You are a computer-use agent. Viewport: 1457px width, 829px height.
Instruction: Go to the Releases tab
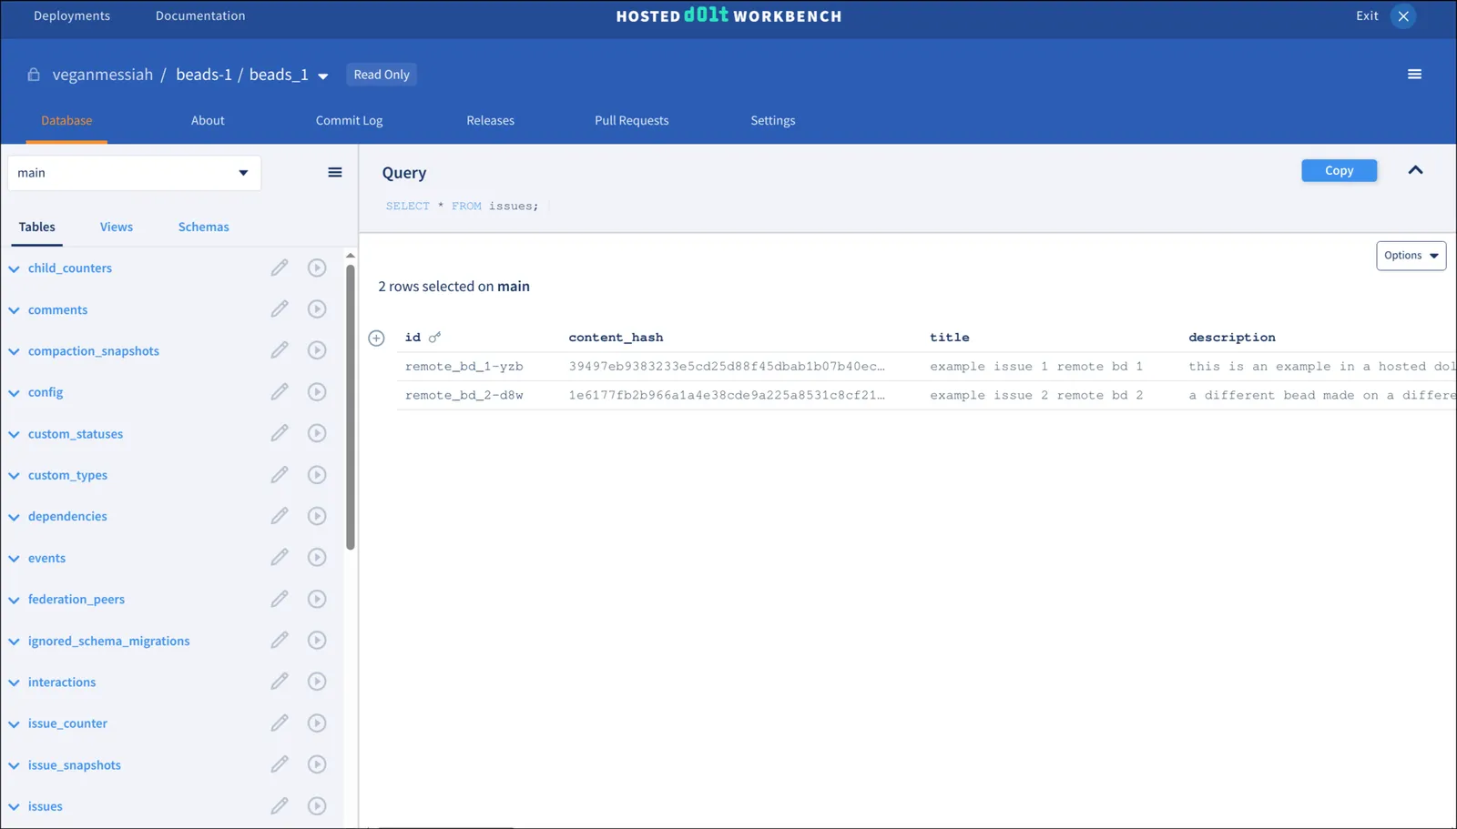490,120
